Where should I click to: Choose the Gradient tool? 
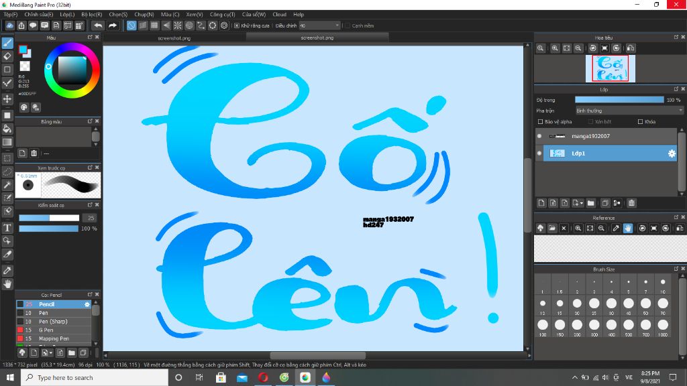coord(7,142)
